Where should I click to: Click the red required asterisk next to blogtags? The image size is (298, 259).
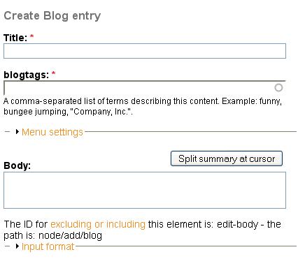point(54,73)
